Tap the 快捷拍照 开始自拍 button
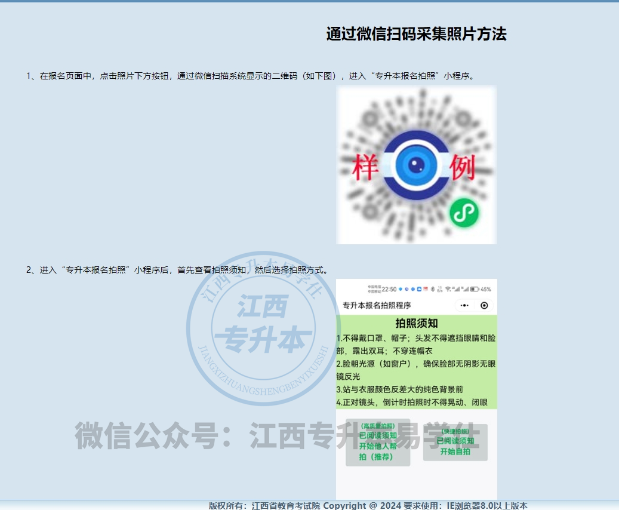The width and height of the screenshot is (619, 510). click(x=455, y=443)
